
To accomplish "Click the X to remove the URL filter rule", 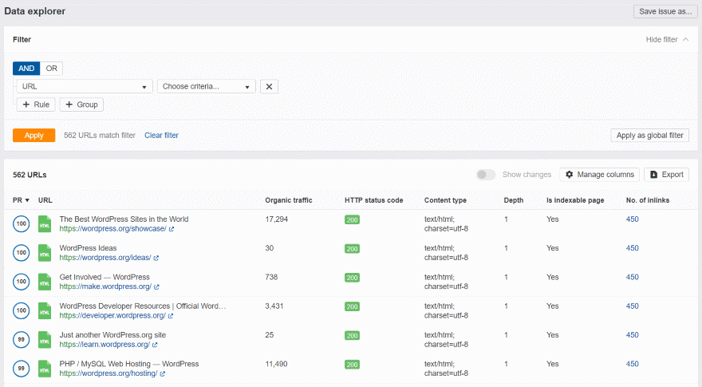I will (269, 87).
